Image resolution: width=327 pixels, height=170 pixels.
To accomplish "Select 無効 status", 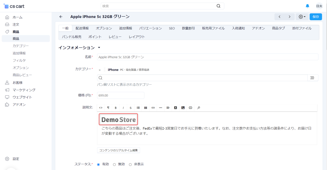I will click(x=114, y=164).
